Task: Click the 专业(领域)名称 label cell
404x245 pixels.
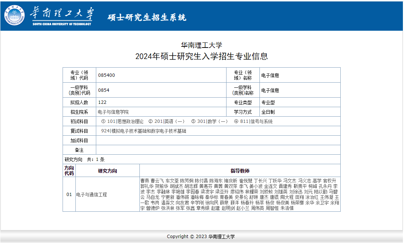Action: tap(243, 75)
